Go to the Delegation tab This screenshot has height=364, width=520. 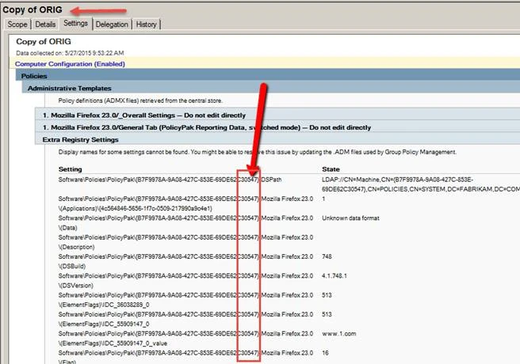coord(112,25)
